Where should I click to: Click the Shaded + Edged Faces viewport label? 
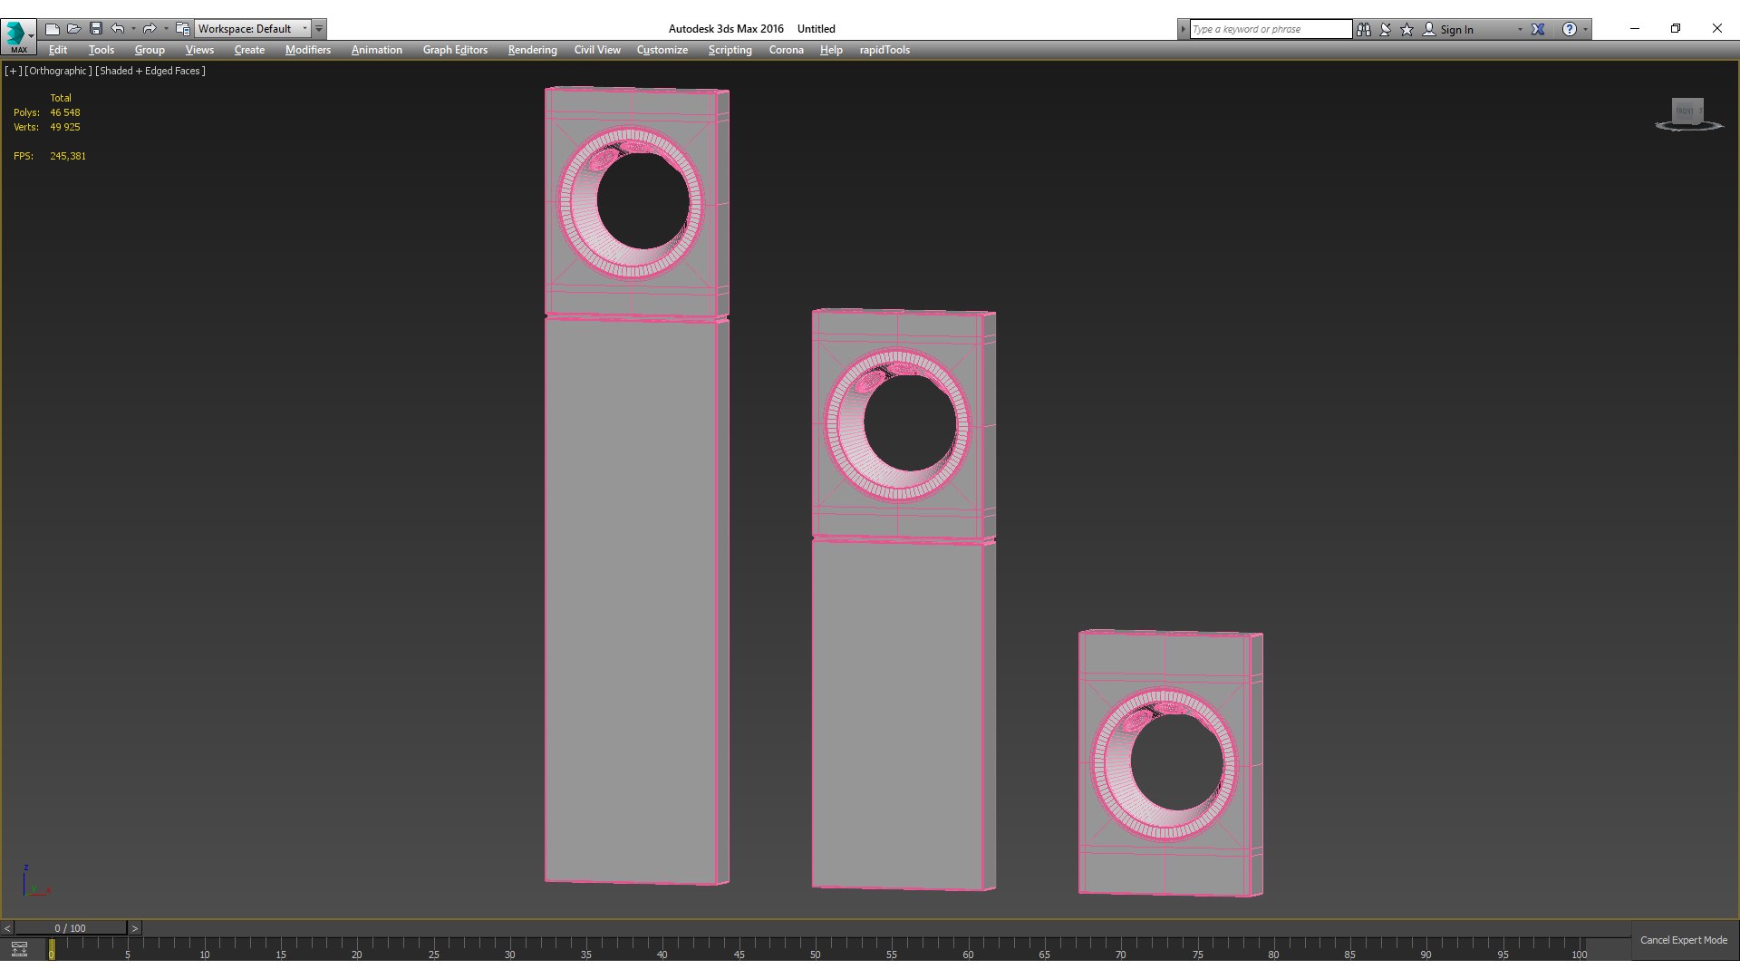click(x=150, y=71)
